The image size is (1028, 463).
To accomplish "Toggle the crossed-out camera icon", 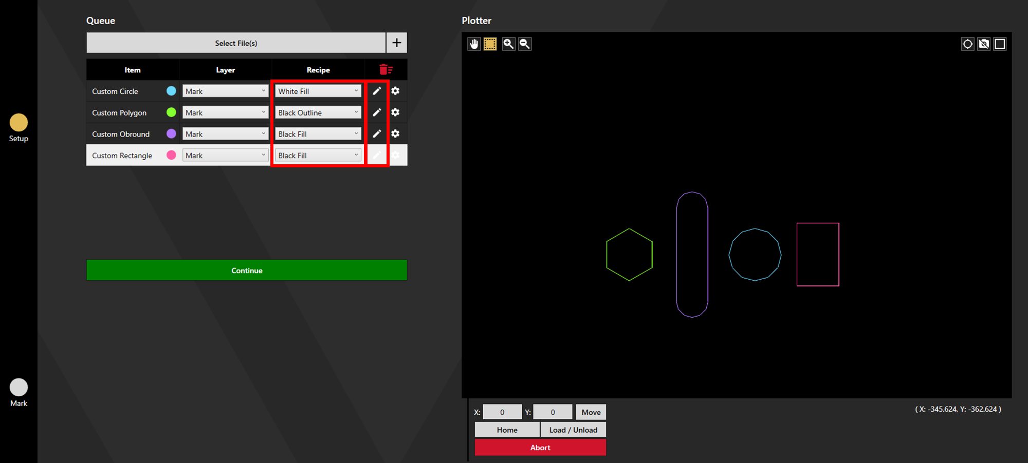I will click(984, 44).
